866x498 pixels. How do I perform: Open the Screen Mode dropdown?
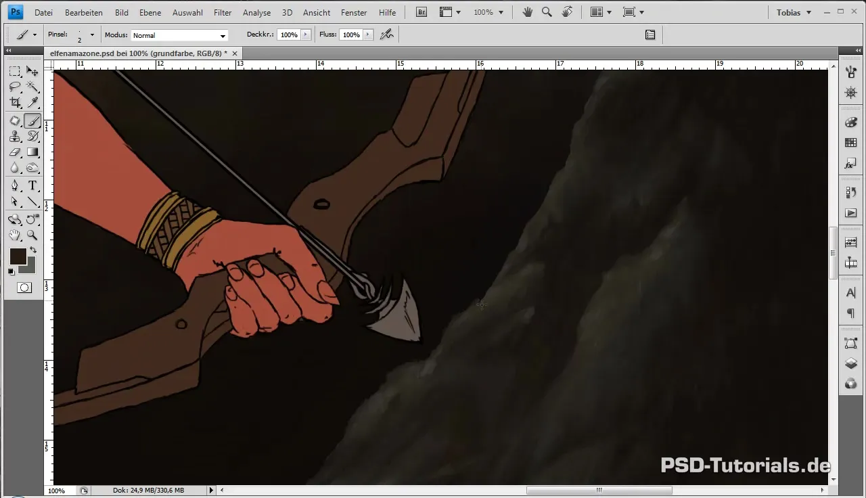(x=633, y=12)
